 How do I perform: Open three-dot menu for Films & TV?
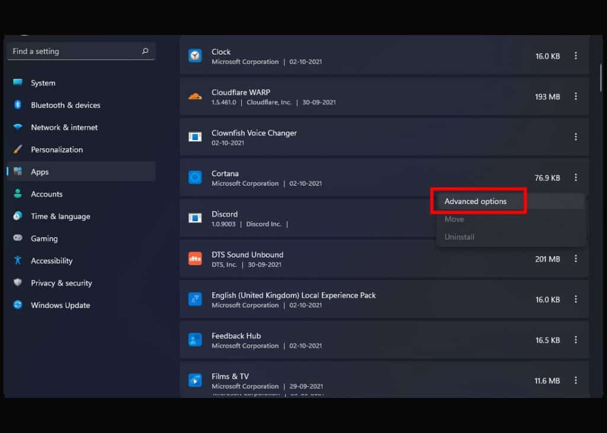[x=576, y=380]
